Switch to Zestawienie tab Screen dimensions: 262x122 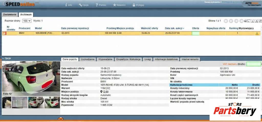point(10,15)
